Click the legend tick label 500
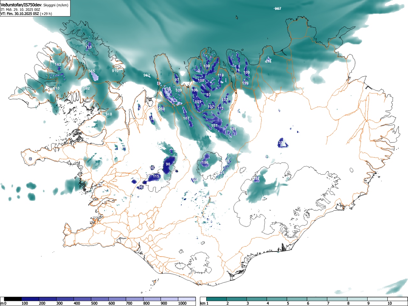 click(94, 303)
